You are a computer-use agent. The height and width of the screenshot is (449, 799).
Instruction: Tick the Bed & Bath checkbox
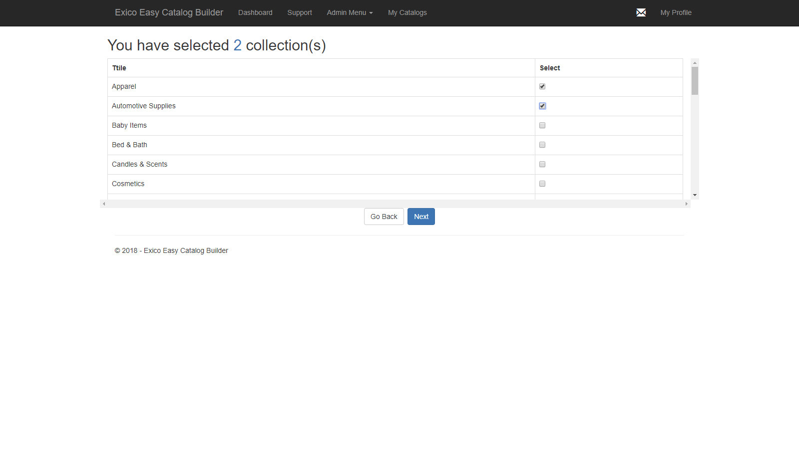[x=542, y=145]
